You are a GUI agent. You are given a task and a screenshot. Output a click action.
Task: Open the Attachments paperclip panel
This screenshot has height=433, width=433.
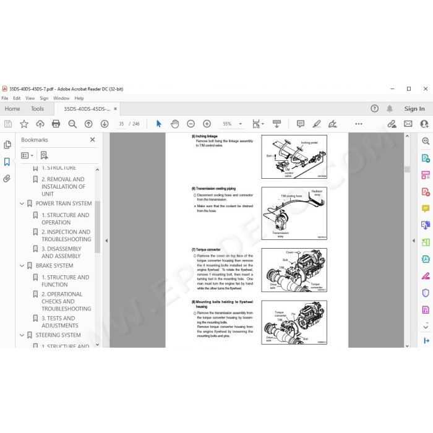click(x=7, y=178)
